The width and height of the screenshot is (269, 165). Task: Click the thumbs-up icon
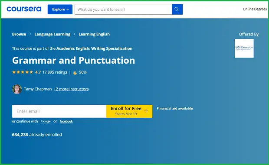click(75, 73)
